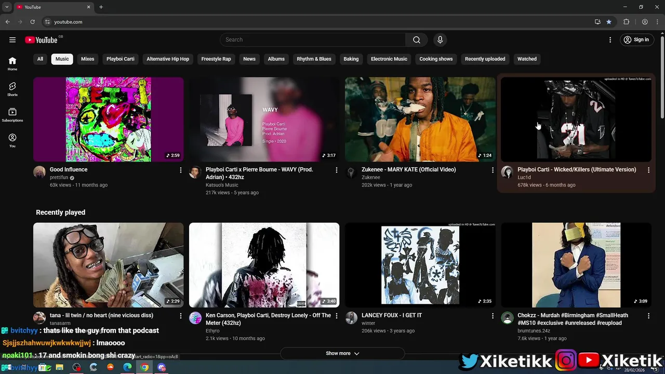Select the News filter chip
Viewport: 665px width, 374px height.
[249, 59]
